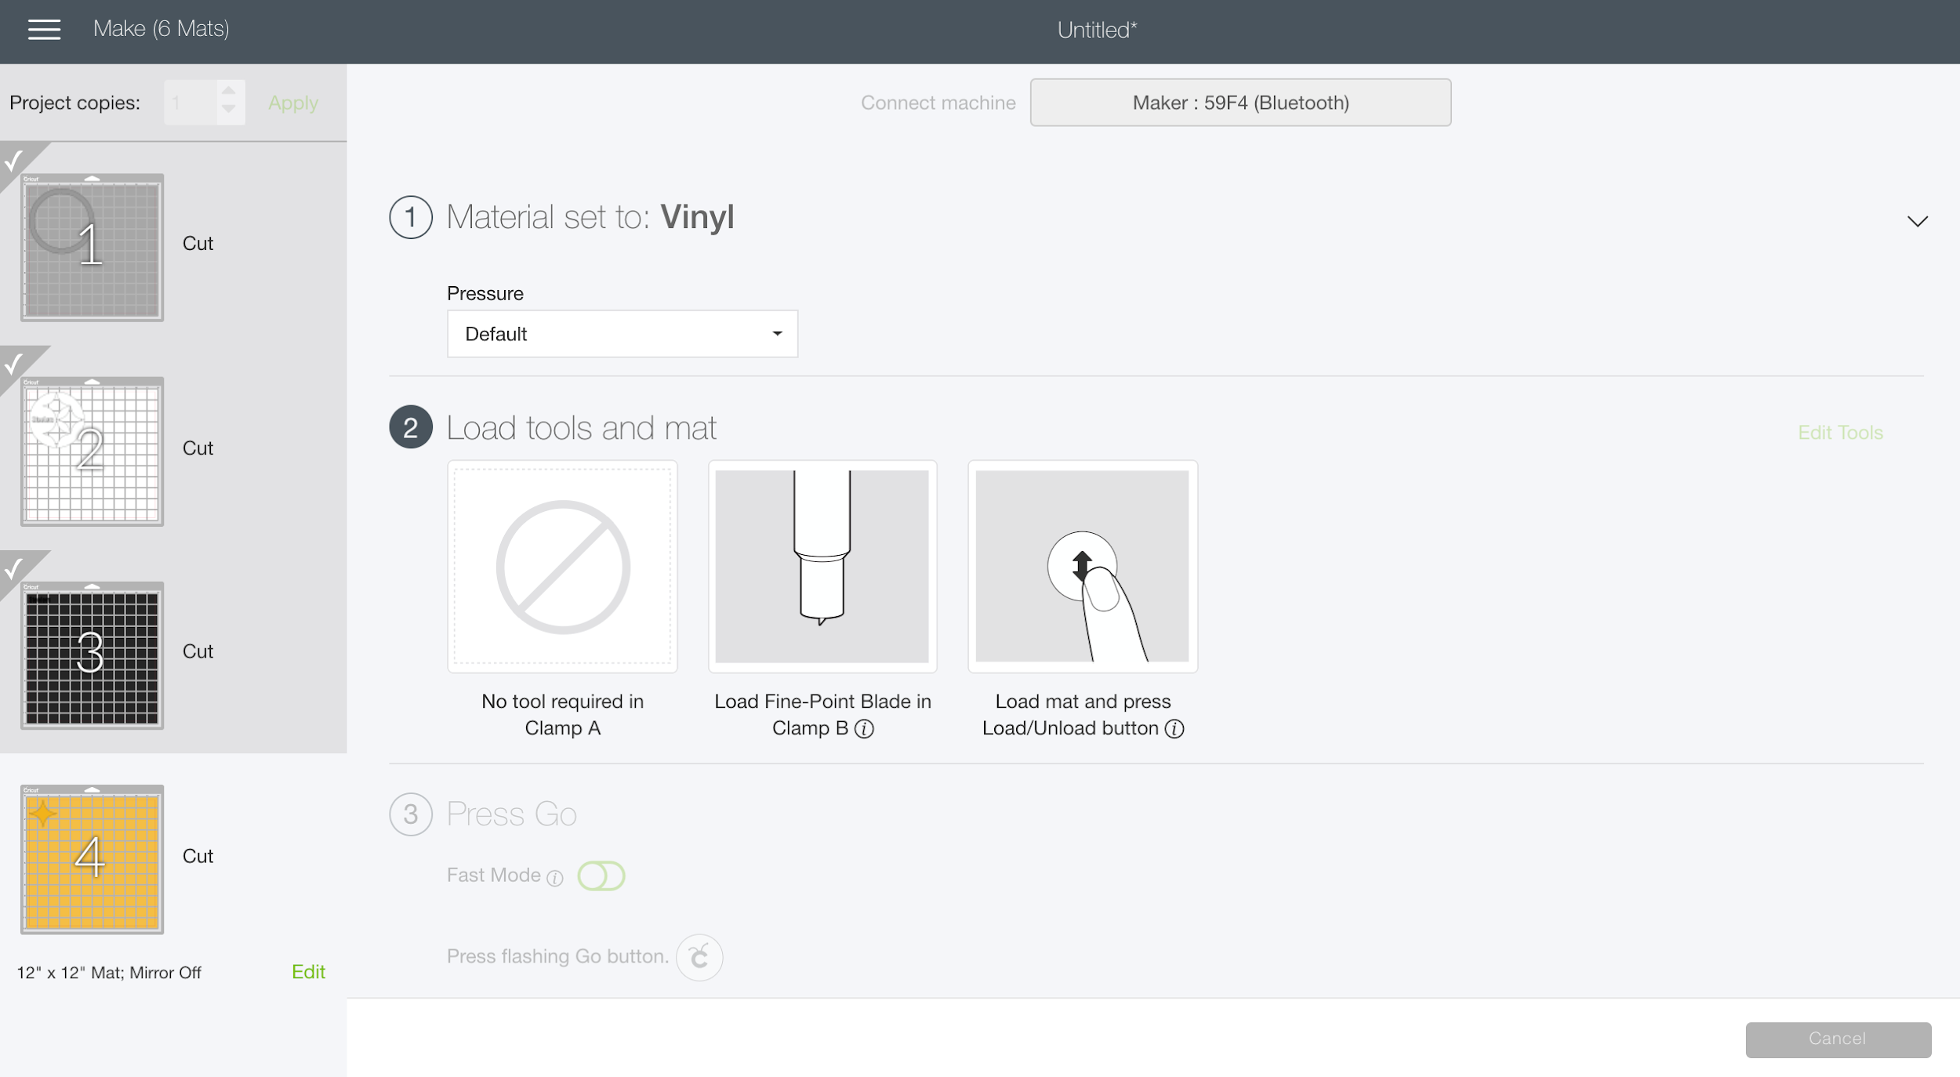Click Edit for mat settings
The width and height of the screenshot is (1960, 1077).
coord(308,972)
